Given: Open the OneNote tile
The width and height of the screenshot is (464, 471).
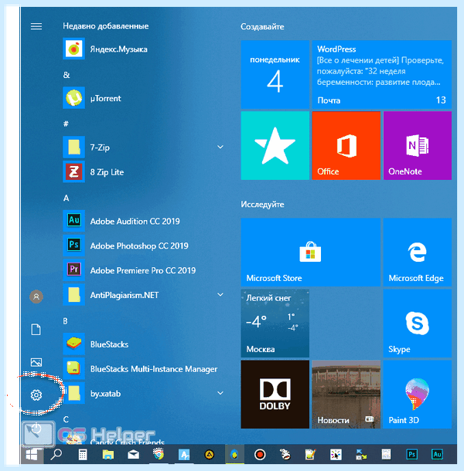Looking at the screenshot, I should 418,146.
